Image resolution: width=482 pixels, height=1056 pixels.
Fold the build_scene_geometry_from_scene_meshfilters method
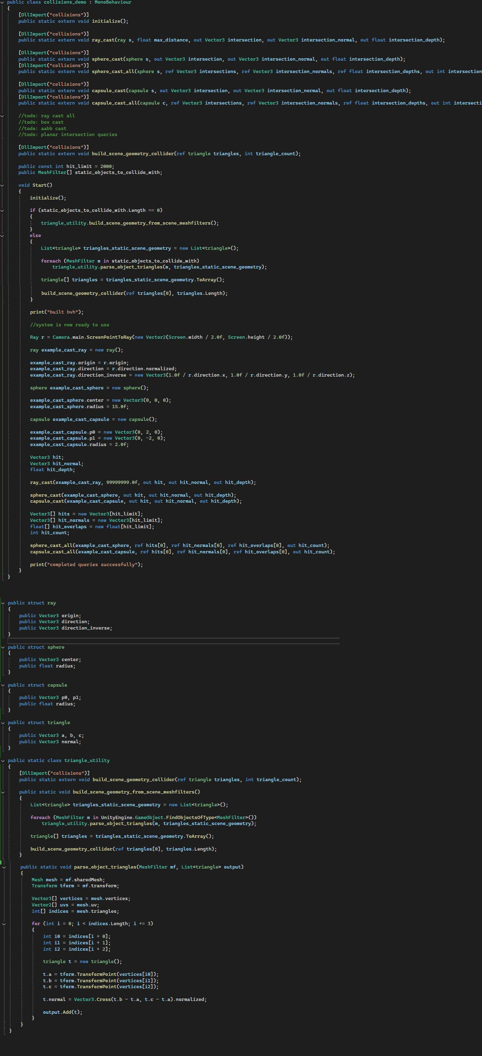[x=3, y=792]
